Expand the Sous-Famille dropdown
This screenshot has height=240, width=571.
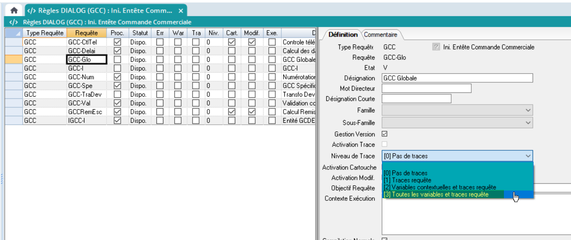pyautogui.click(x=528, y=123)
